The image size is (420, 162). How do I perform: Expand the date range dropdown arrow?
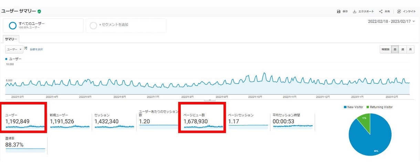[413, 21]
